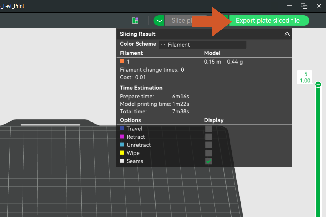Screen dimensions: 326x217
Task: Click the Filament change times: 0 text
Action: point(152,70)
